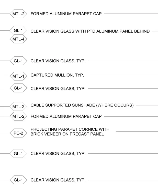The width and height of the screenshot is (158, 194).
Task: Click MTL-2 tag beside cable supported sunshade
Action: pyautogui.click(x=18, y=106)
